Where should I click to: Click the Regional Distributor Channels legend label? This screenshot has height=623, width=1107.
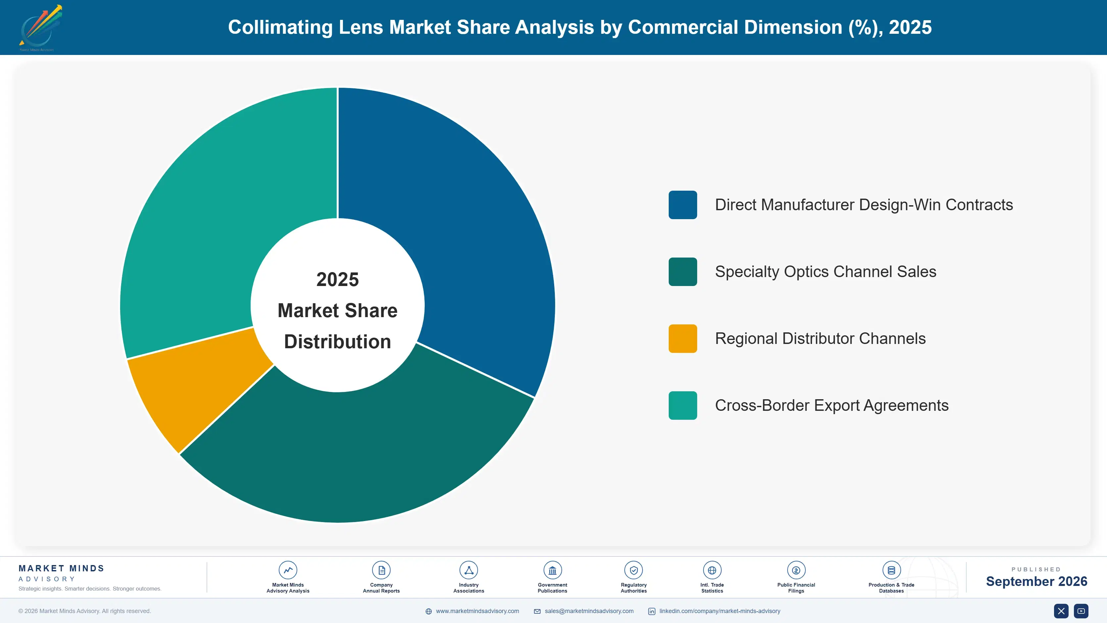click(x=820, y=339)
